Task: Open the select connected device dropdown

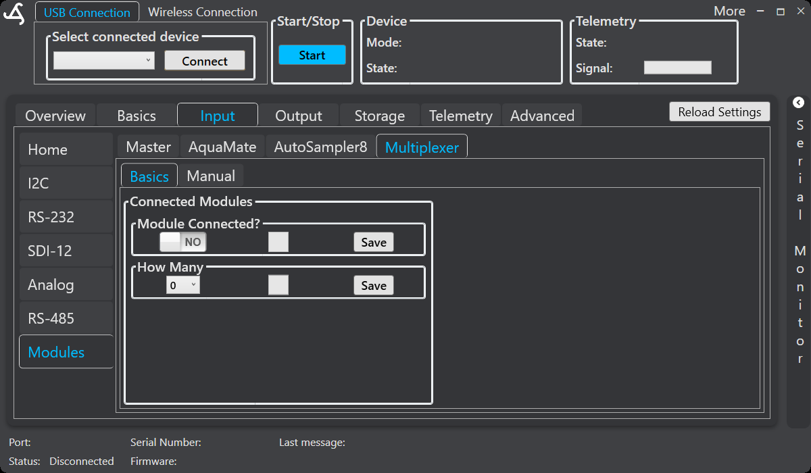Action: [x=104, y=61]
